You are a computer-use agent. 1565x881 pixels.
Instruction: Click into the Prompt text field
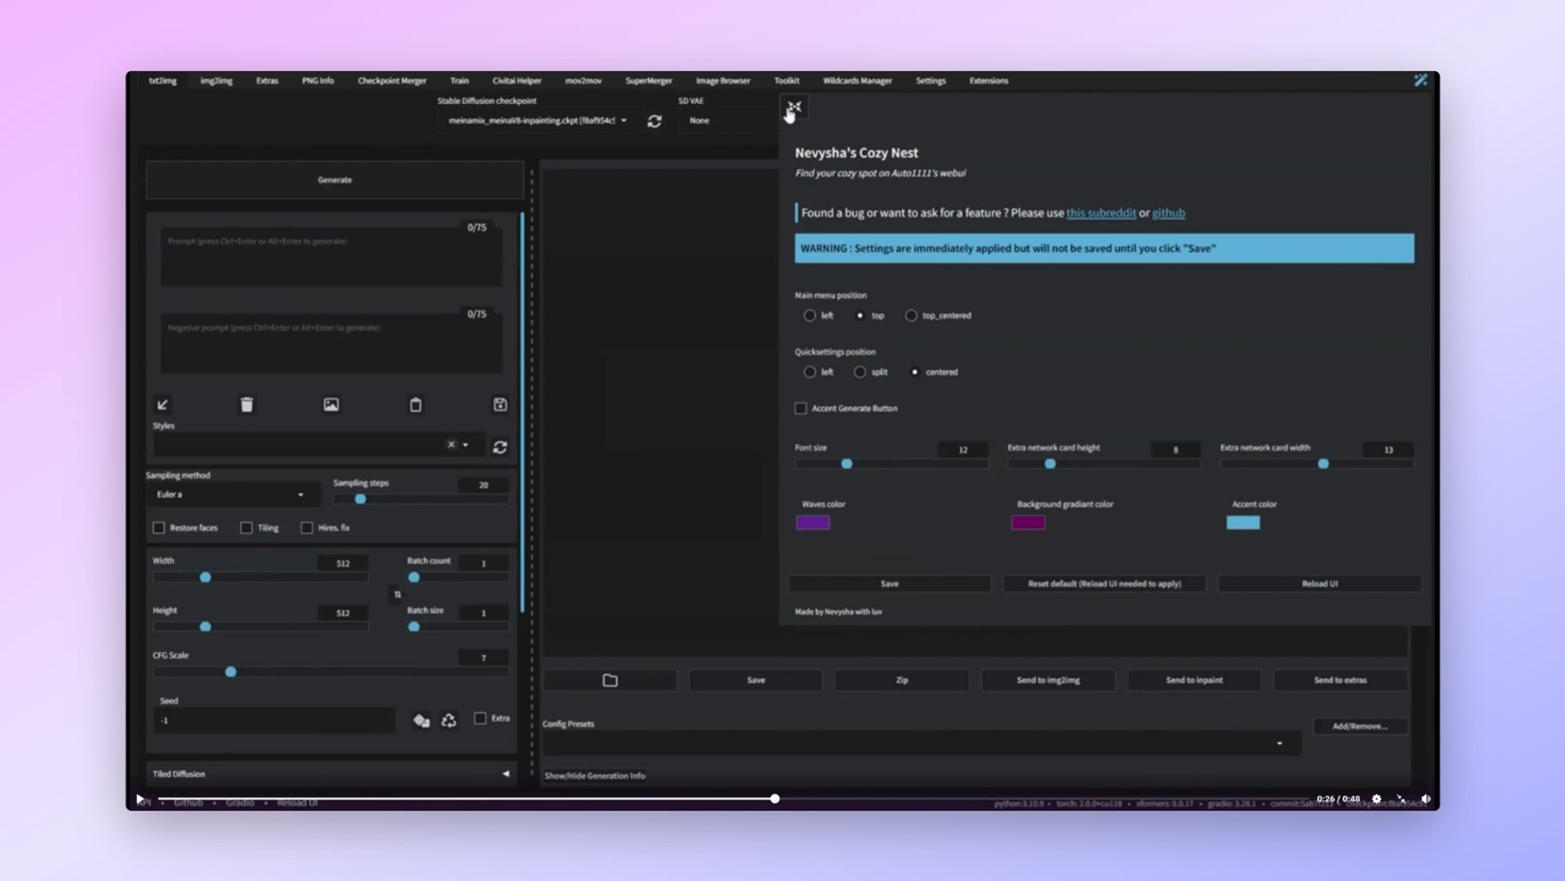331,256
